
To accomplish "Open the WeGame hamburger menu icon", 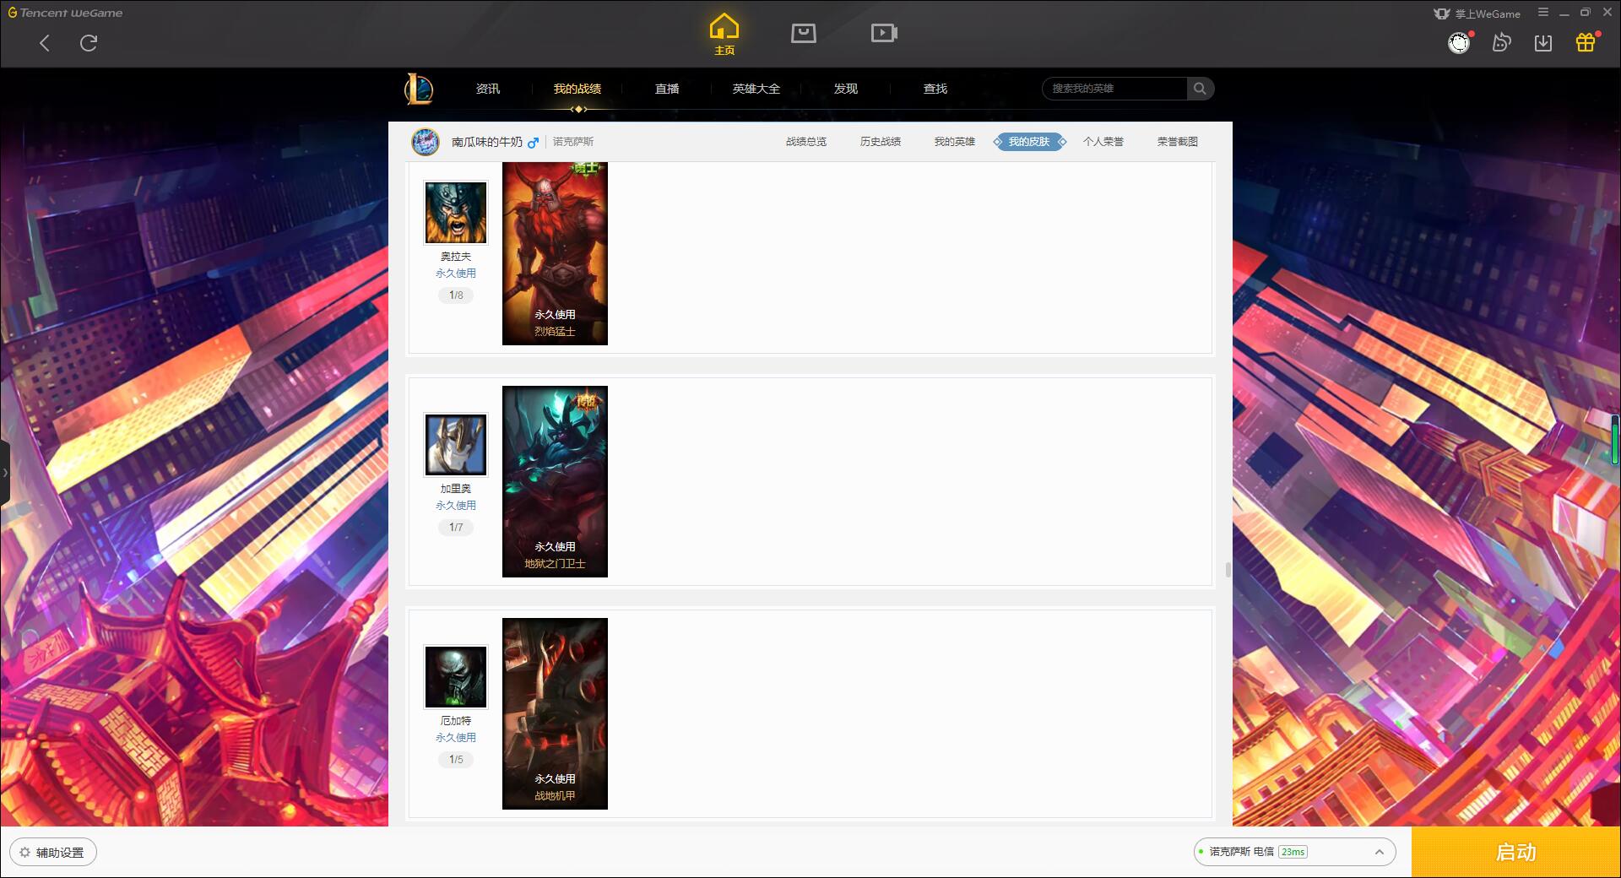I will pos(1543,13).
